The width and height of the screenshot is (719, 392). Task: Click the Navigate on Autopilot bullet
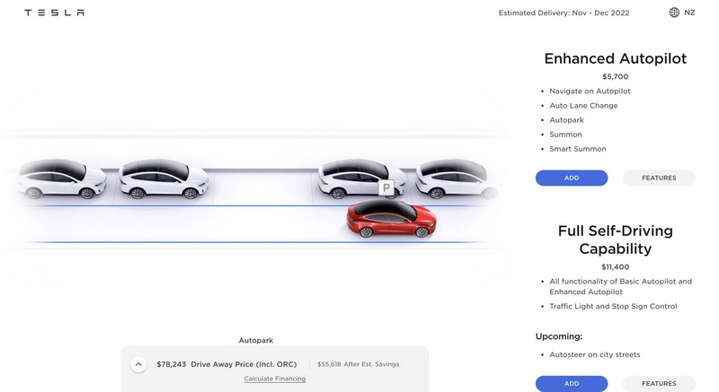(x=590, y=91)
